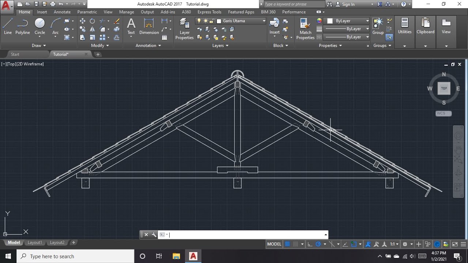Click the Erase tool icon
The image size is (468, 263).
click(x=117, y=21)
